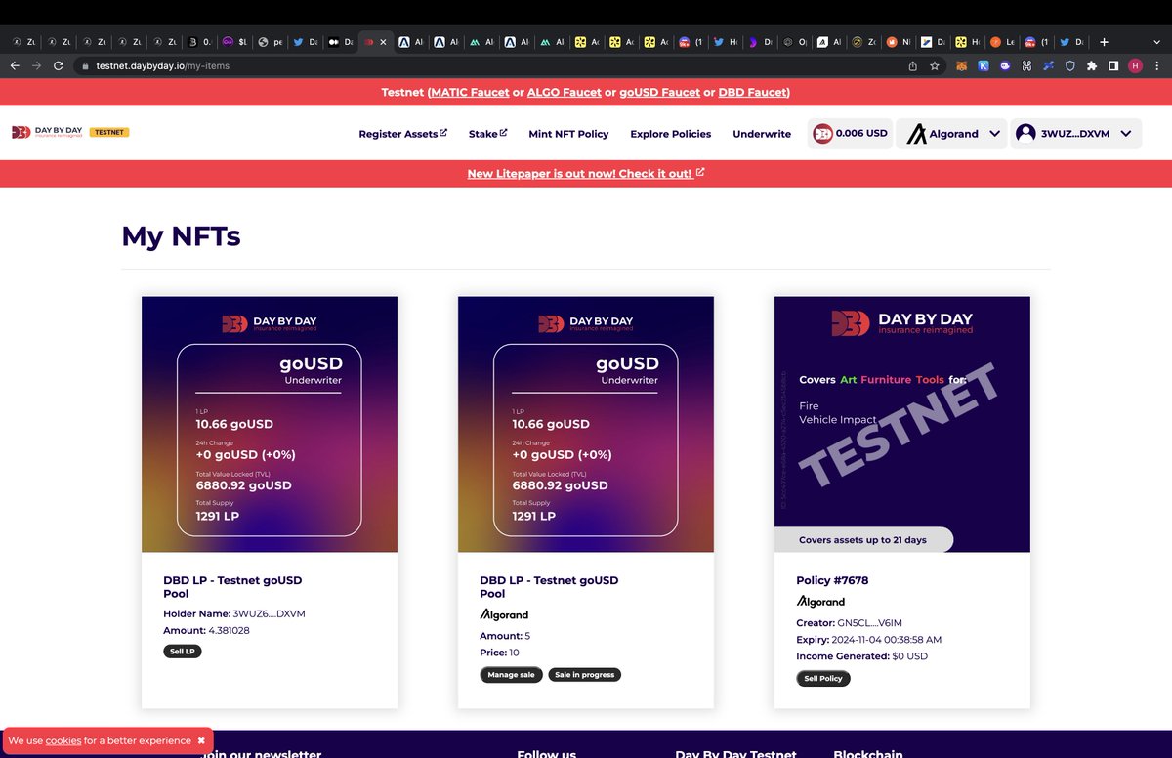Screen dimensions: 1172x758
Task: Reload the page with refresh icon
Action: (x=59, y=65)
